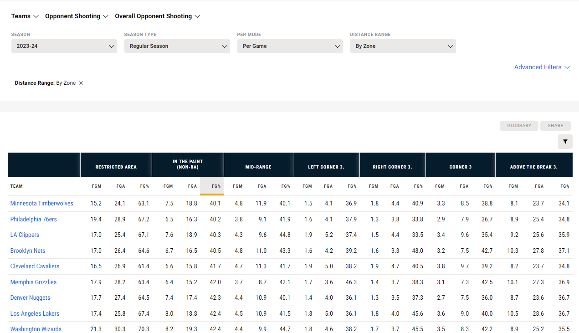
Task: Sort by In The Paint FGM column
Action: tap(168, 186)
